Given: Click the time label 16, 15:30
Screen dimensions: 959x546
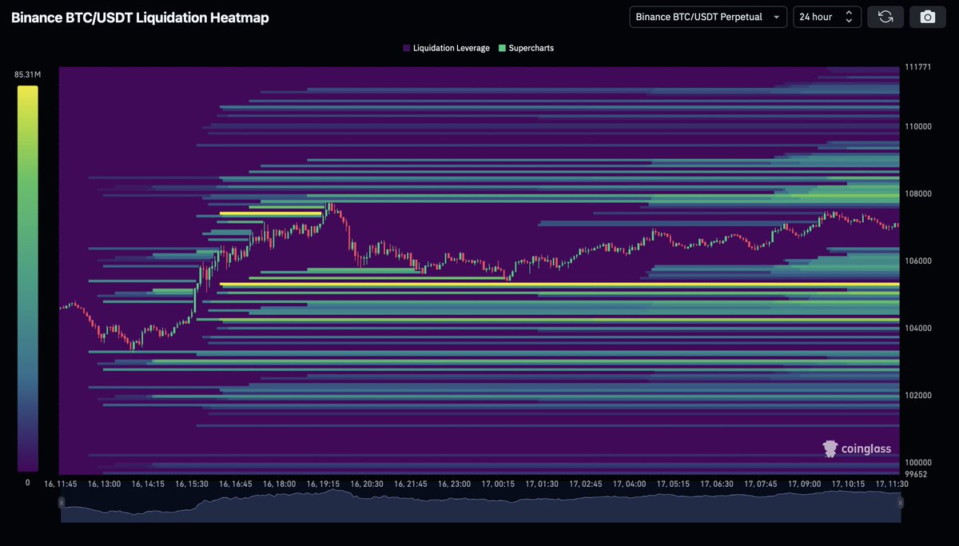Looking at the screenshot, I should coord(192,484).
